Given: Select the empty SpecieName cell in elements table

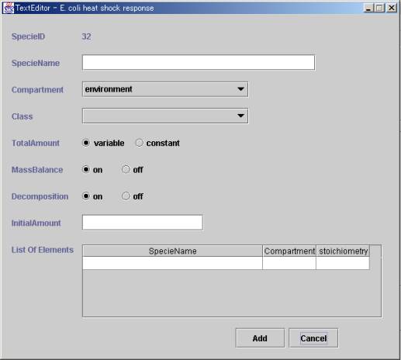Looking at the screenshot, I should coord(172,263).
